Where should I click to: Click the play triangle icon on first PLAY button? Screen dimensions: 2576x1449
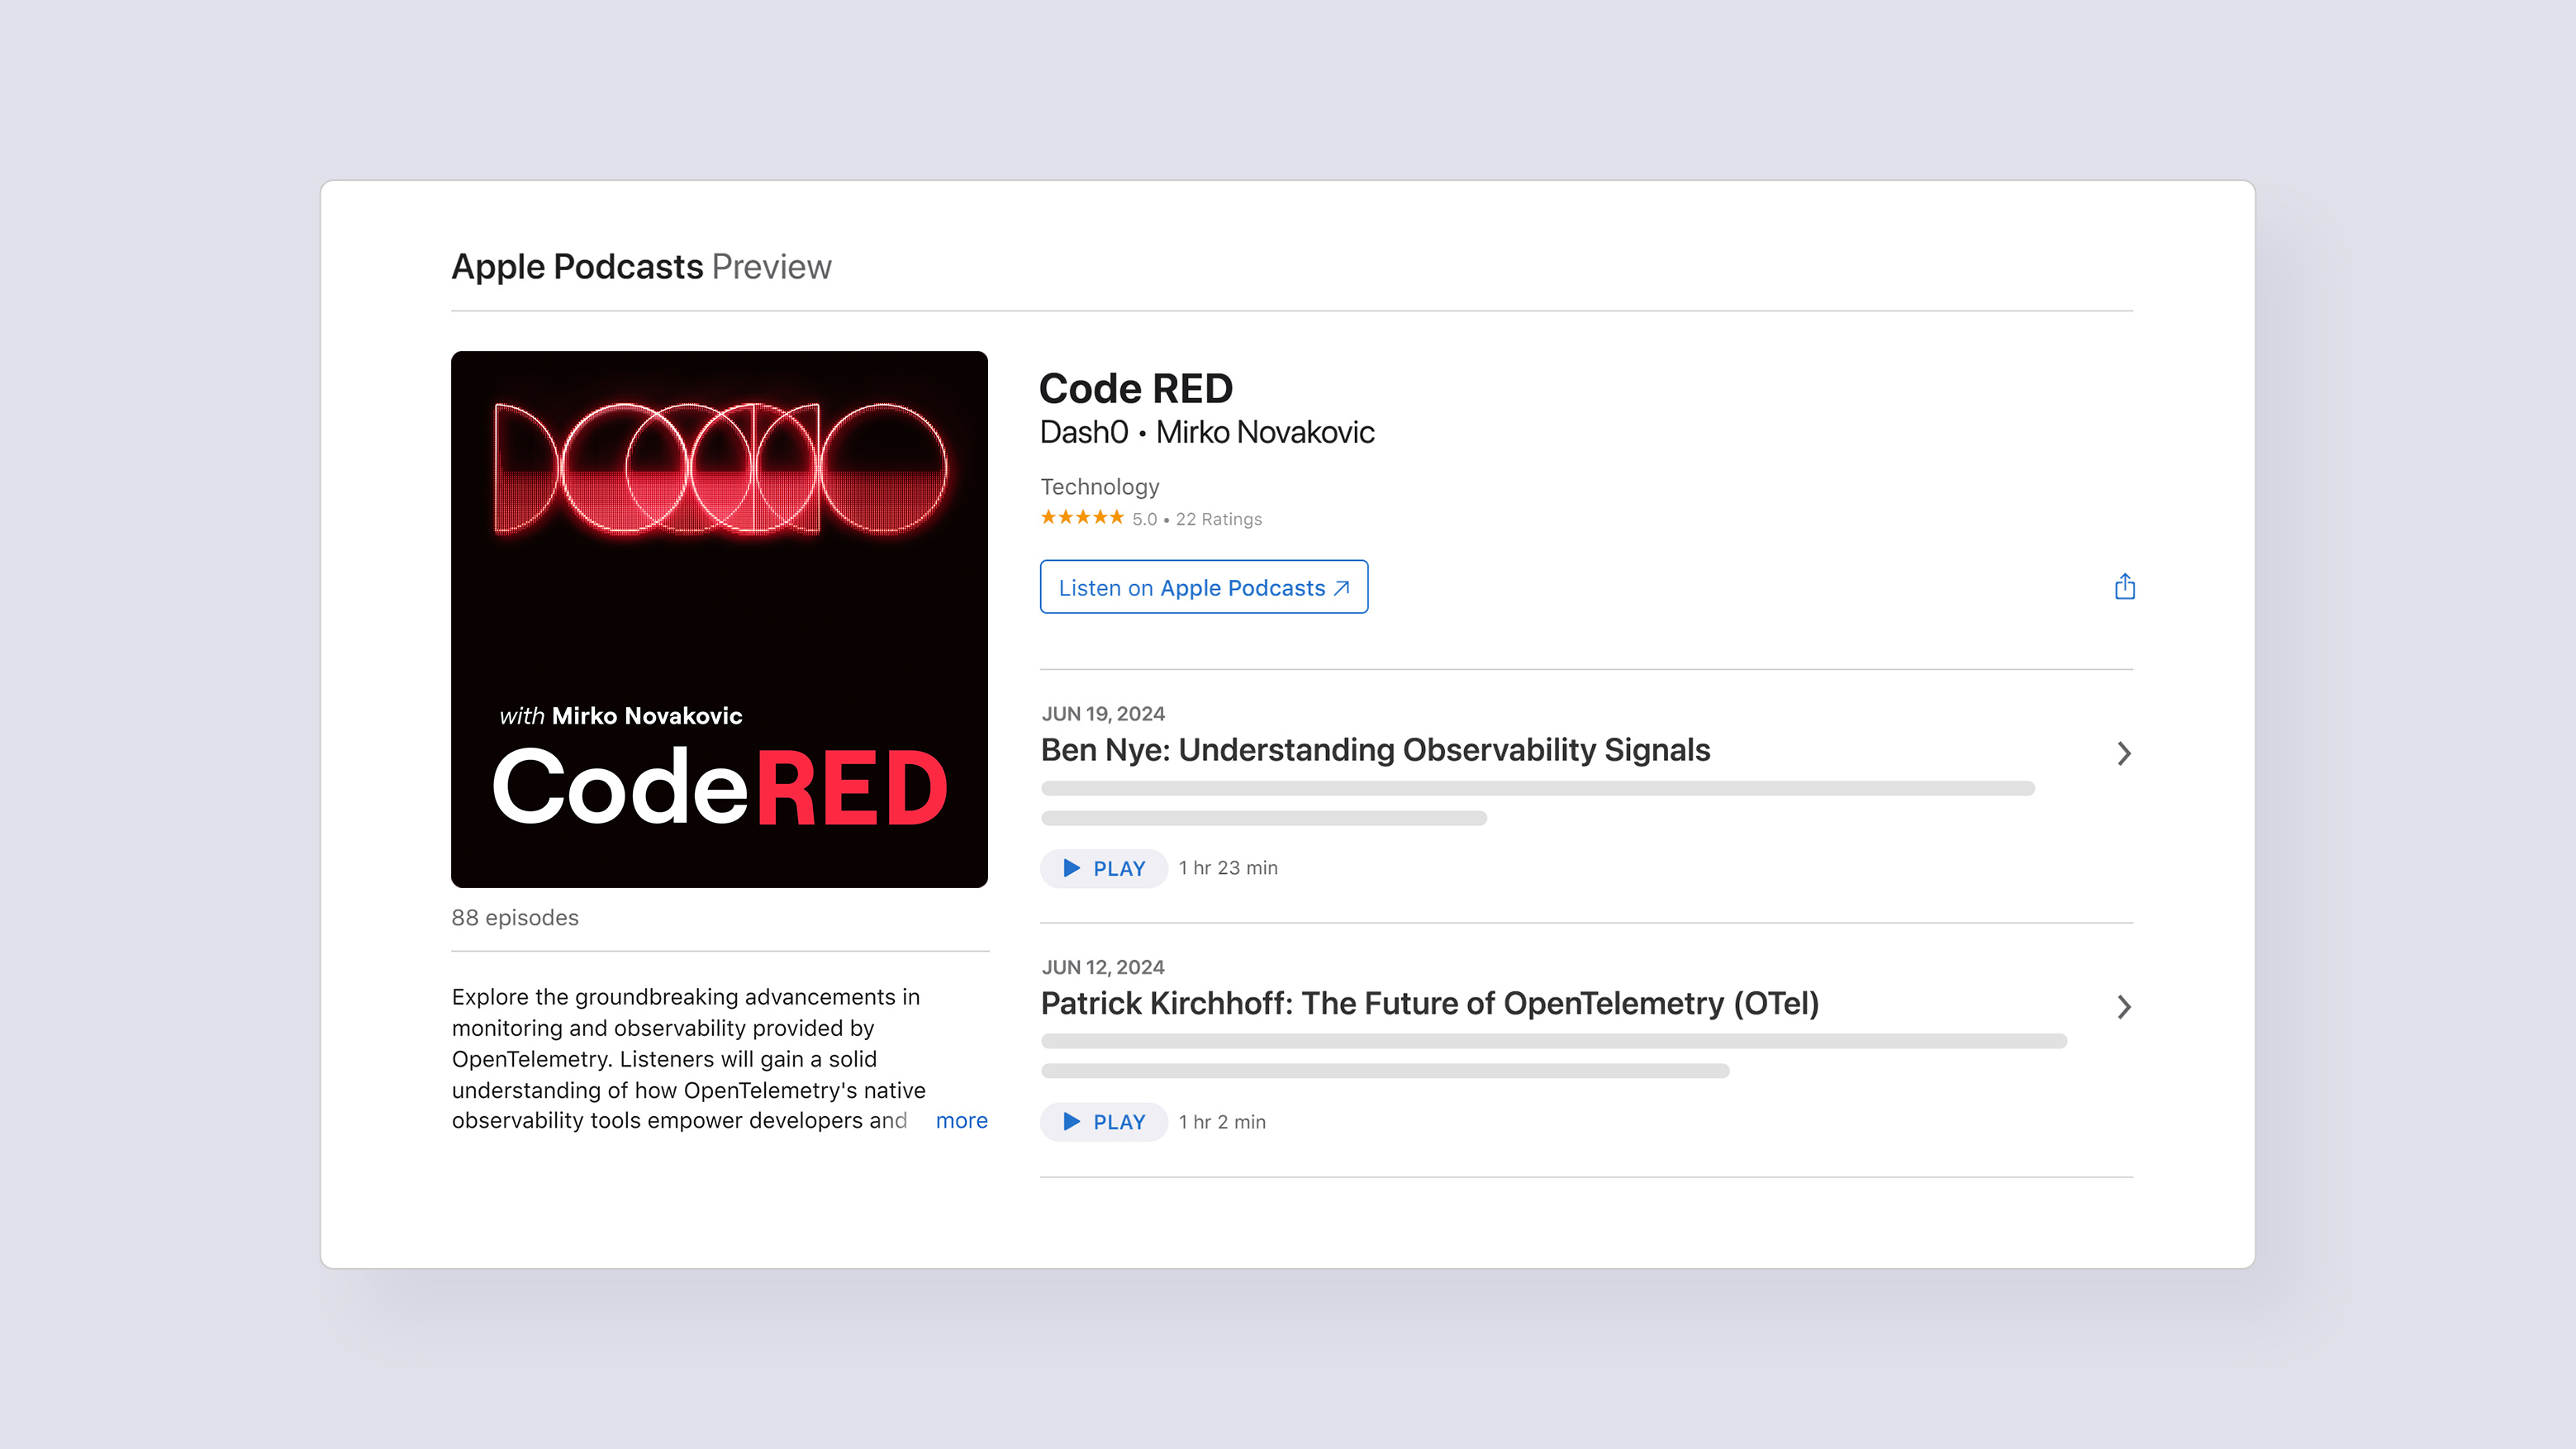(1071, 868)
